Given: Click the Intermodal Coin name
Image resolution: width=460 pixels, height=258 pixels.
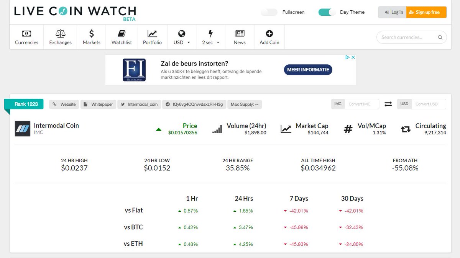Looking at the screenshot, I should coord(56,126).
